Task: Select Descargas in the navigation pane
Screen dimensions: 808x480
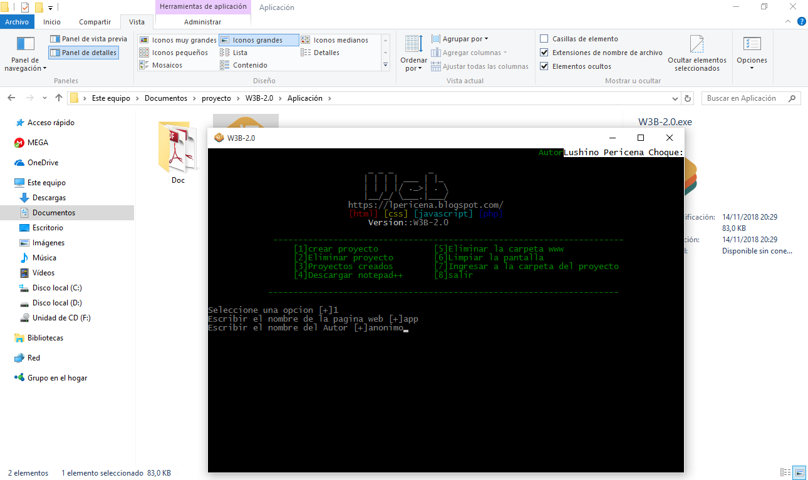Action: coord(49,198)
